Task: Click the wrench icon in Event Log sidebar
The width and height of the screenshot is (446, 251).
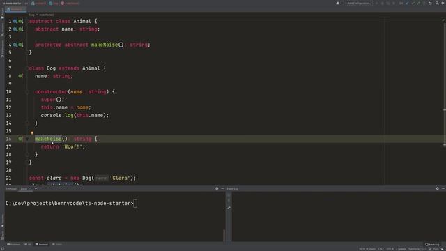Action: [x=229, y=208]
